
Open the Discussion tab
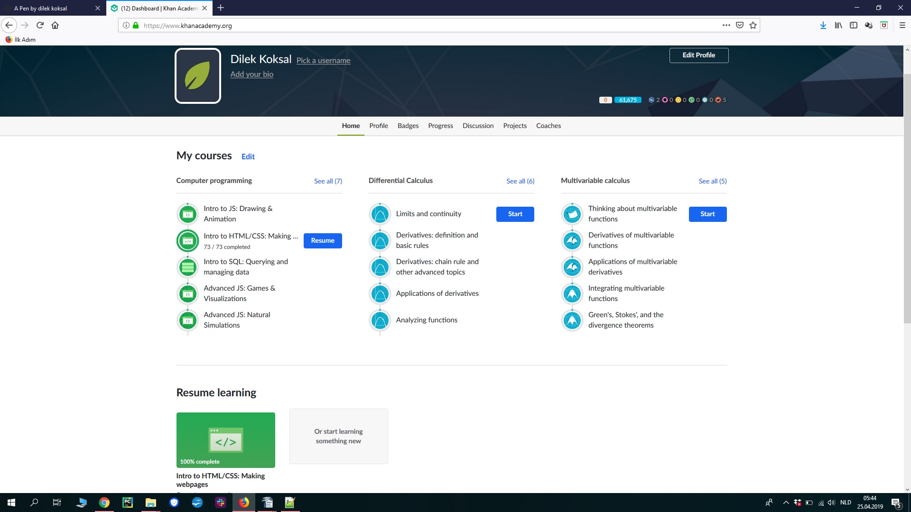[478, 126]
